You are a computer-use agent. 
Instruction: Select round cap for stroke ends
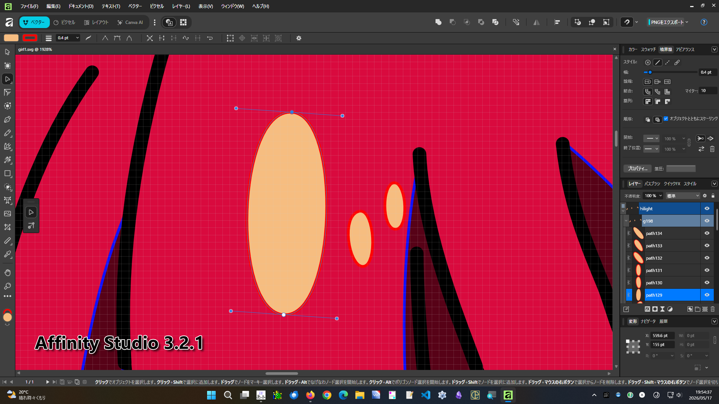click(x=648, y=82)
